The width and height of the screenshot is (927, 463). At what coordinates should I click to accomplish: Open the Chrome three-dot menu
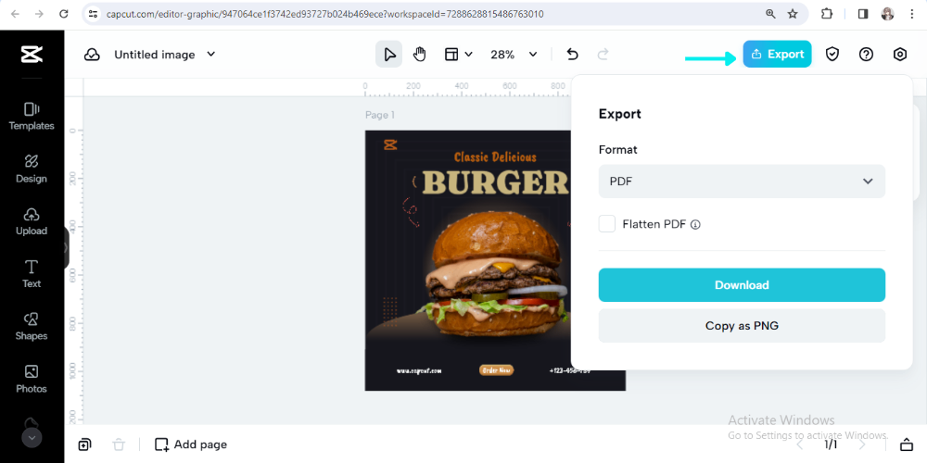[x=912, y=14]
